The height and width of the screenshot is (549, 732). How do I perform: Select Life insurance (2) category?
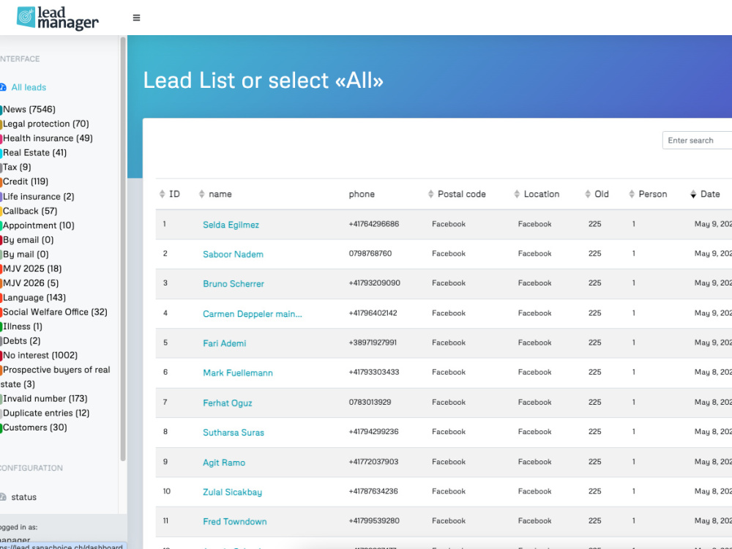[38, 196]
